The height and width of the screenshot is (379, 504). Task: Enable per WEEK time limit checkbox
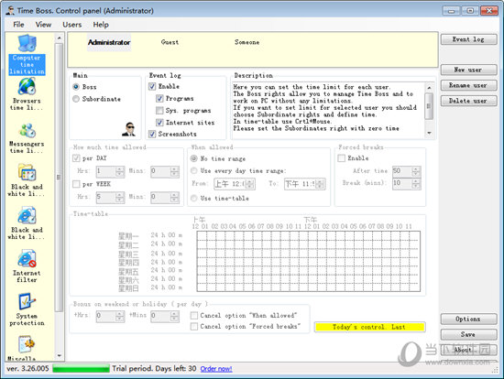coord(76,184)
